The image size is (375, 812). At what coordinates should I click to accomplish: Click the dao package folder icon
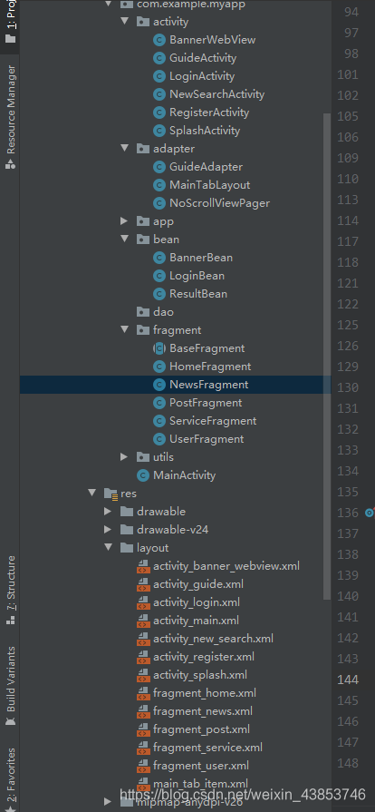click(x=143, y=312)
